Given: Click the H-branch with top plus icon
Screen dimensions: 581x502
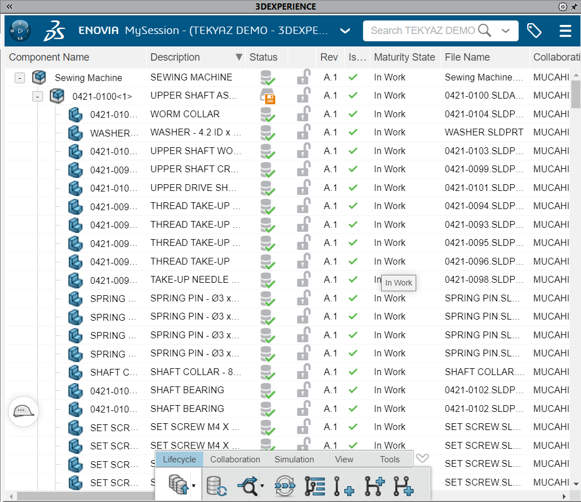Looking at the screenshot, I should coord(375,486).
